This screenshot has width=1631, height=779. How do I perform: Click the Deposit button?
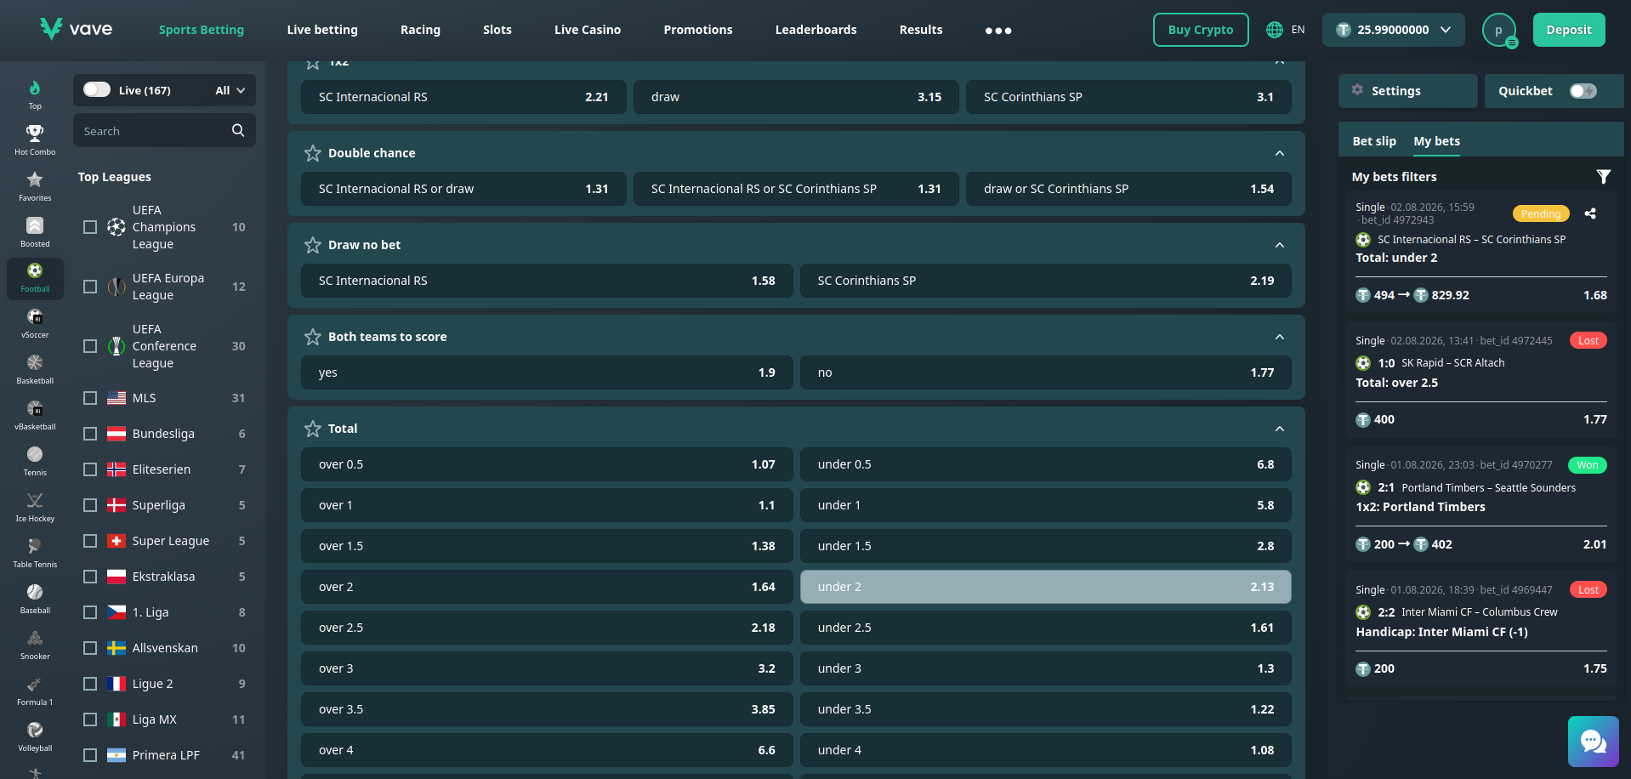(1569, 30)
